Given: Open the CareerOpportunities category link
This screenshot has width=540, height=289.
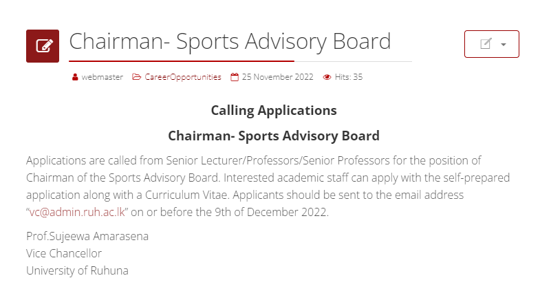Looking at the screenshot, I should 182,77.
